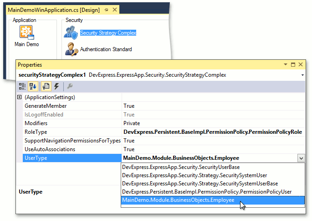
Task: Select the UseAutoAssociations property name
Action: [50, 149]
